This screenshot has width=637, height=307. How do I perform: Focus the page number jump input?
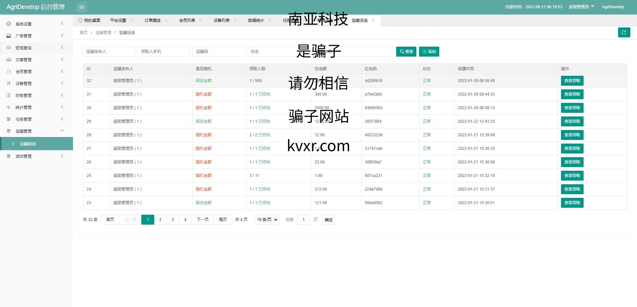pyautogui.click(x=304, y=220)
